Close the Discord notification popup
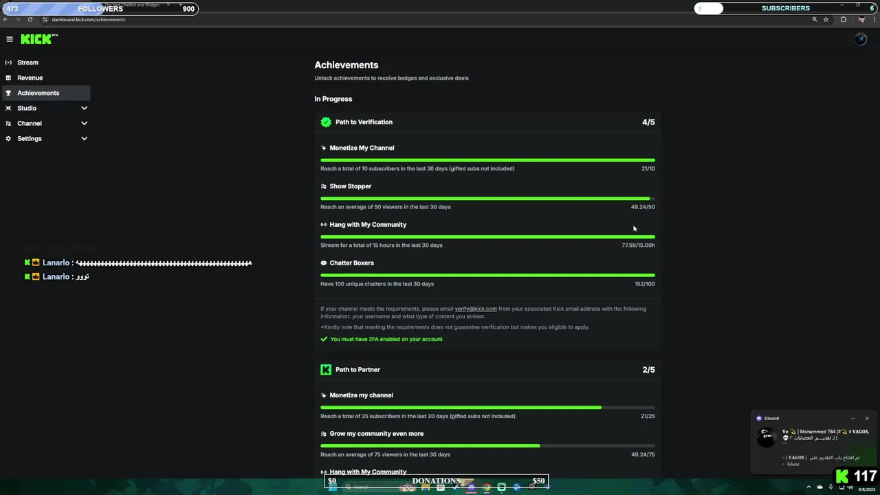This screenshot has height=495, width=880. coord(867,418)
